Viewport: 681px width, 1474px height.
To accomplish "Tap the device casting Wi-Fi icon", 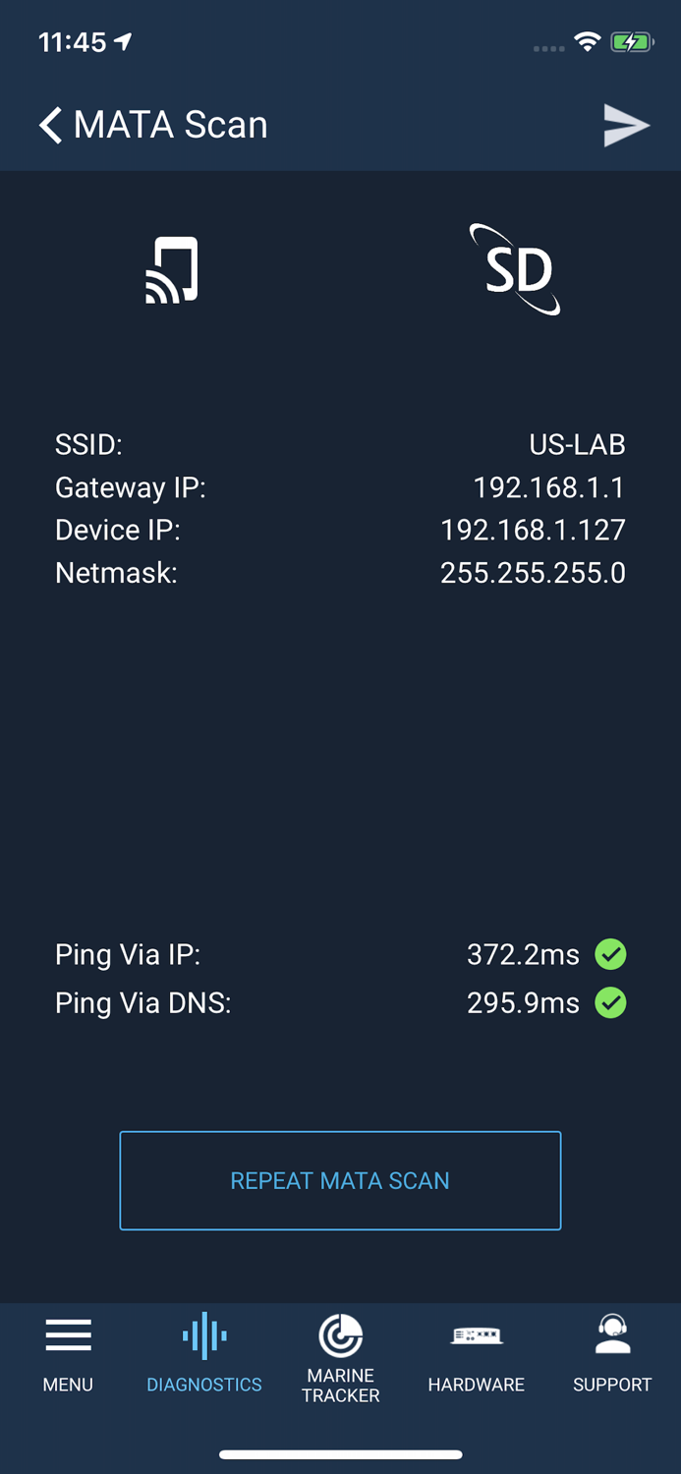I will point(172,270).
